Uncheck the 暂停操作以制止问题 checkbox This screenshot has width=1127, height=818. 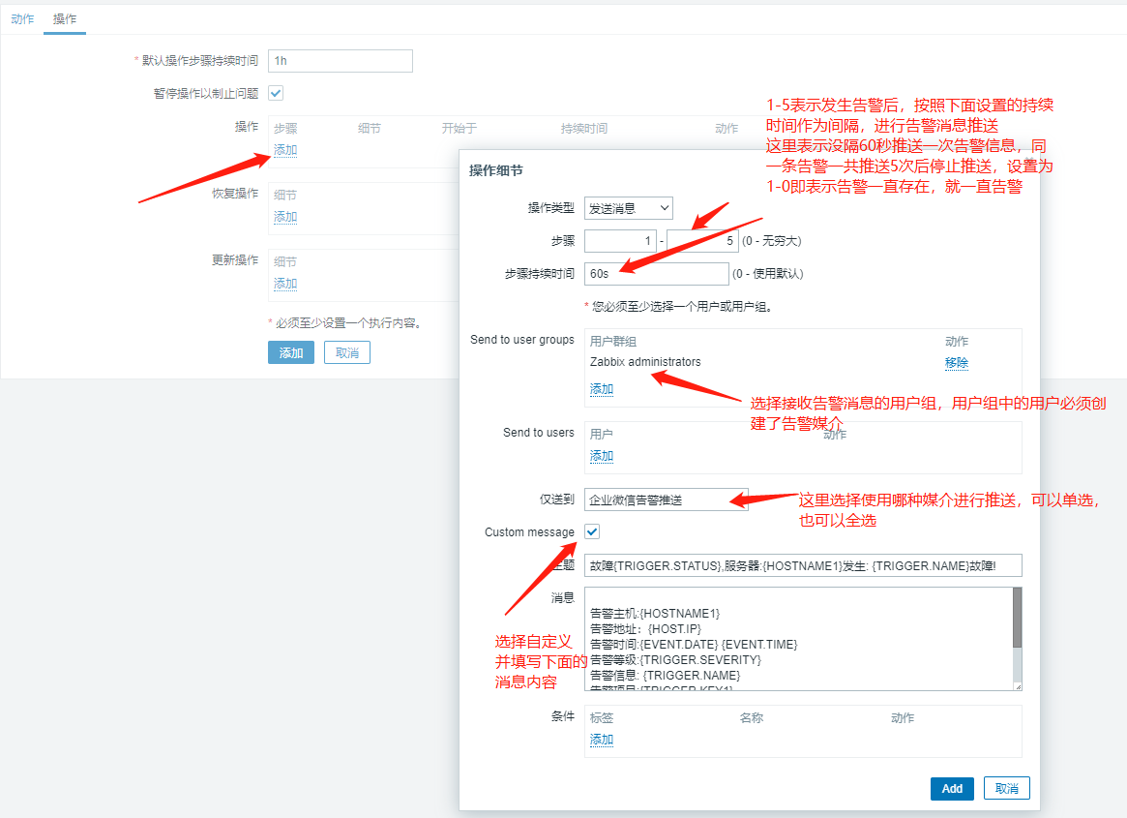275,93
